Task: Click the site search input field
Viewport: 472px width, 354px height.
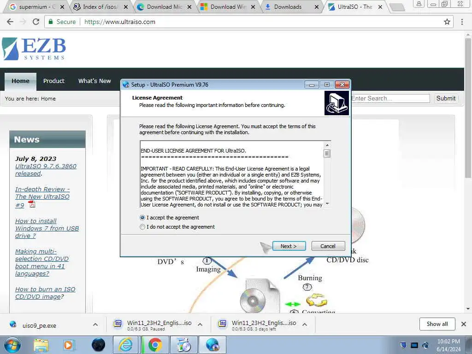Action: point(390,99)
